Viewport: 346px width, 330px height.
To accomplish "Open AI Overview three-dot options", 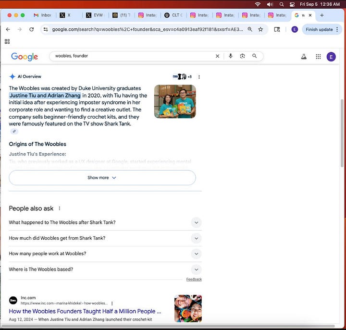I will click(x=199, y=77).
